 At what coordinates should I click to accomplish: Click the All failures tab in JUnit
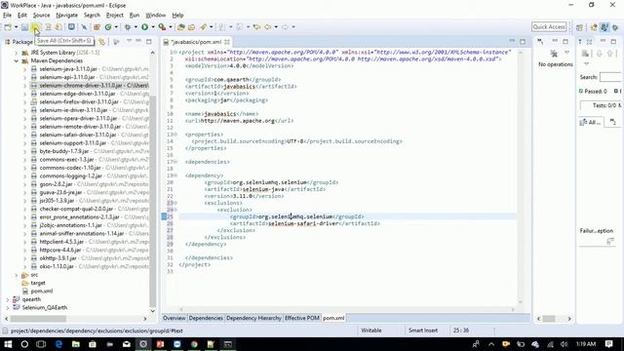(591, 122)
